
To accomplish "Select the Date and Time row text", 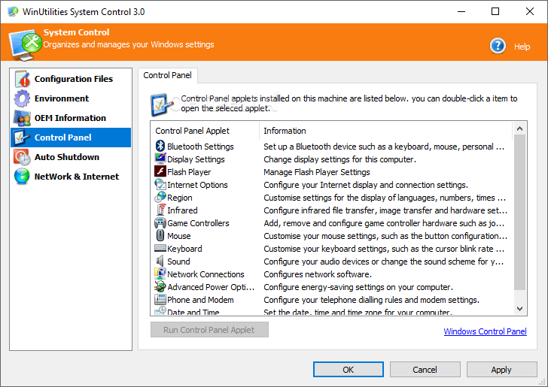I will [193, 312].
